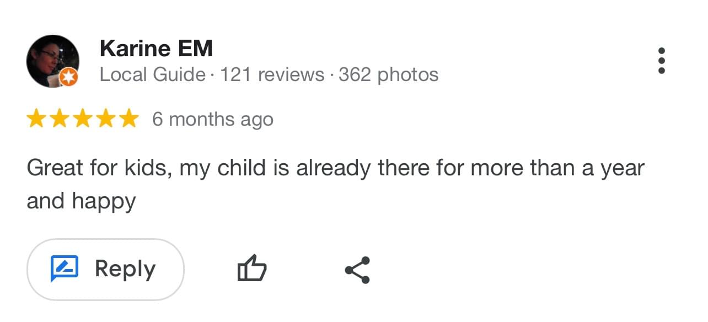Click the orange Local Guide badge
The image size is (708, 322).
point(68,78)
